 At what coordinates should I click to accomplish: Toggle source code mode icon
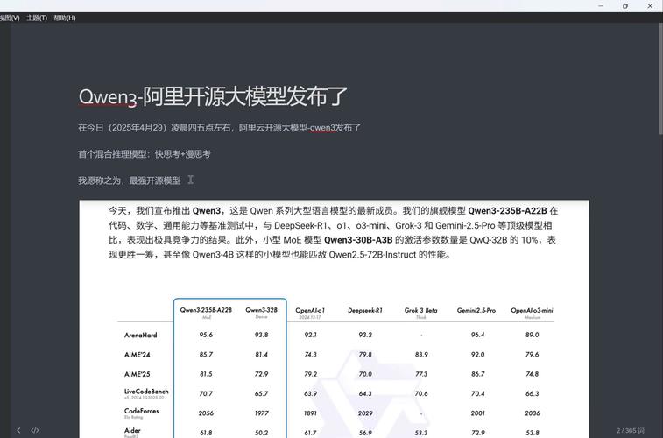click(x=35, y=430)
